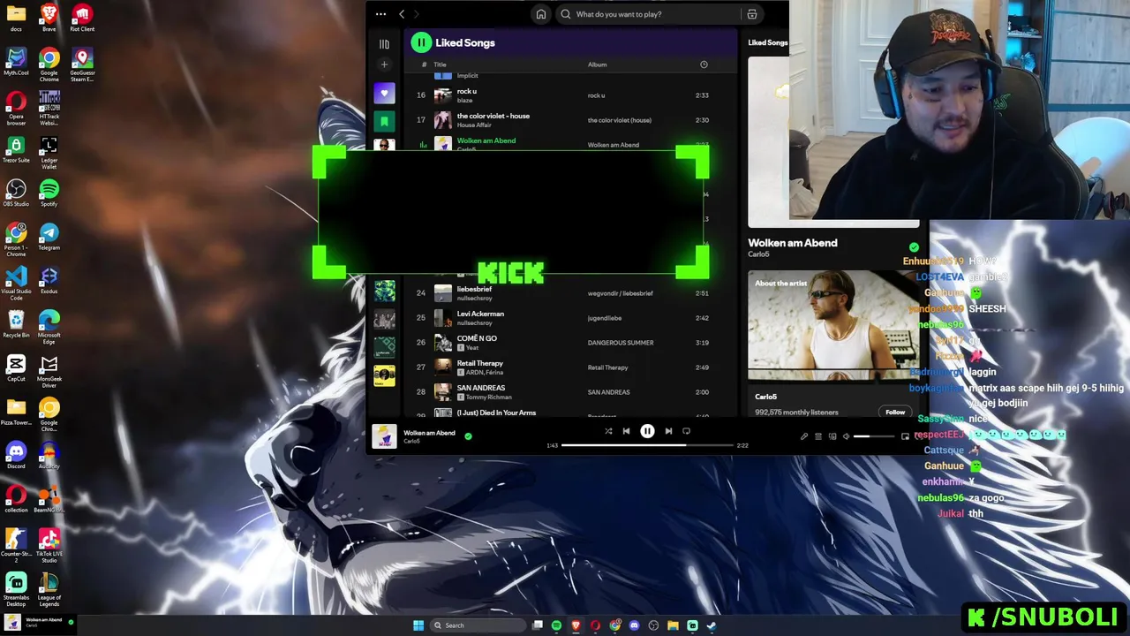This screenshot has height=636, width=1130.
Task: Open the Telegram desktop icon
Action: tap(49, 236)
